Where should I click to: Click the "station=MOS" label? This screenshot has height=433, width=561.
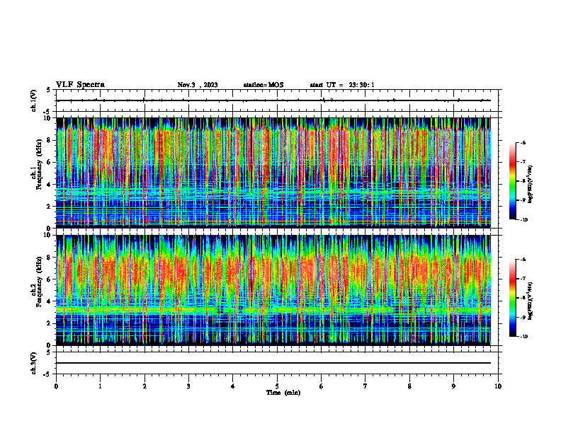(x=263, y=85)
